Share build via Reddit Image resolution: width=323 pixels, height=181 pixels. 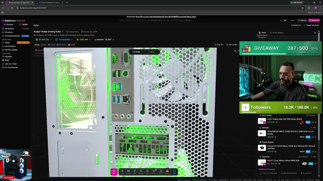[71, 45]
